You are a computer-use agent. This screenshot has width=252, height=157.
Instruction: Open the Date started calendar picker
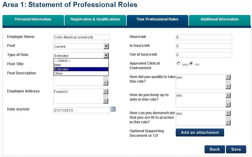[113, 109]
